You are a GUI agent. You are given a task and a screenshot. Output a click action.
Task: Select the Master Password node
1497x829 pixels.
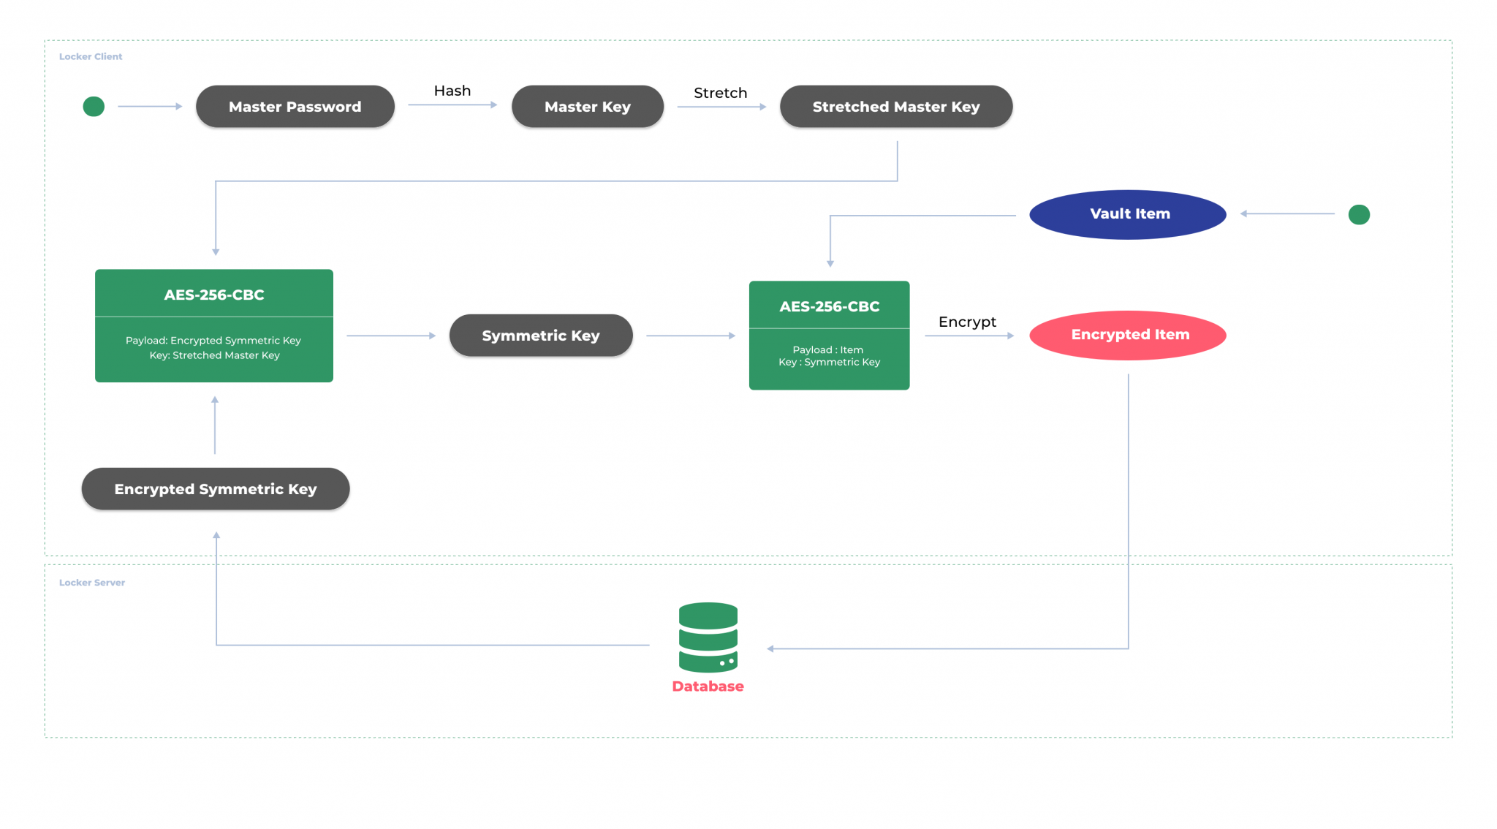[x=295, y=107]
